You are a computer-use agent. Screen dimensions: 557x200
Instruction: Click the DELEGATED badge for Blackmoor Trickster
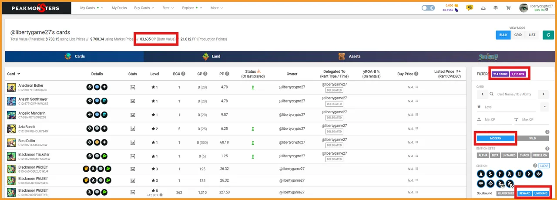click(x=334, y=159)
